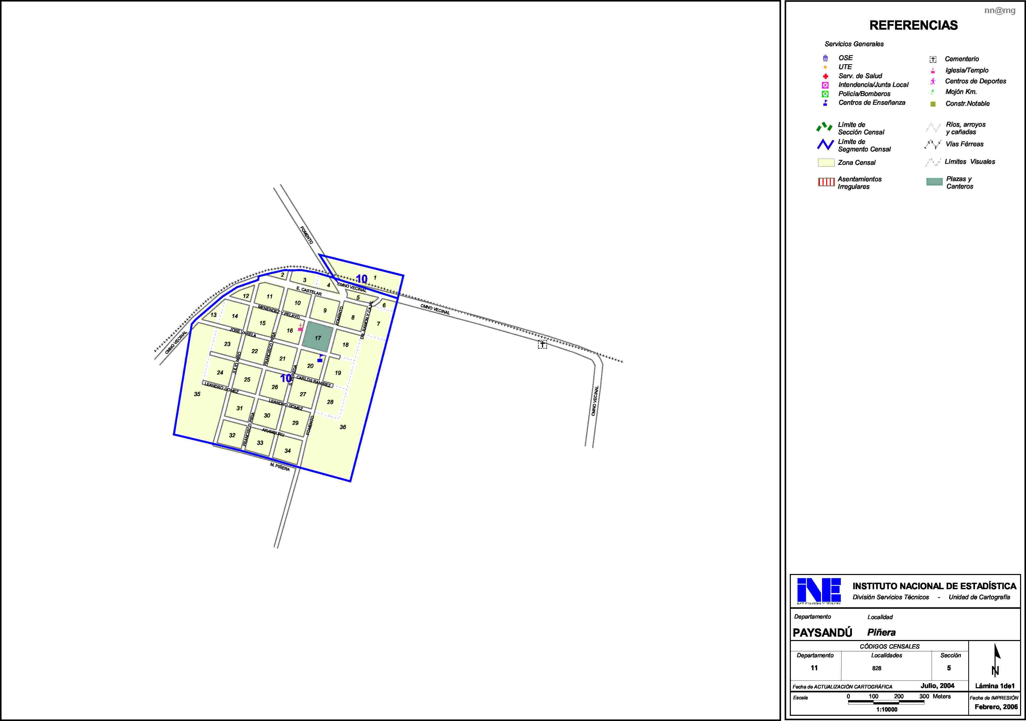This screenshot has height=721, width=1026.
Task: Click the Límites Visuales dashed line symbol
Action: tap(933, 162)
